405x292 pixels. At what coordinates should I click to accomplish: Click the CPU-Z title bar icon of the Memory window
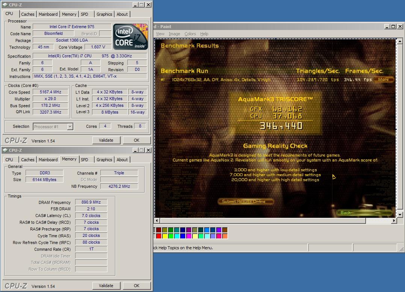[5, 150]
